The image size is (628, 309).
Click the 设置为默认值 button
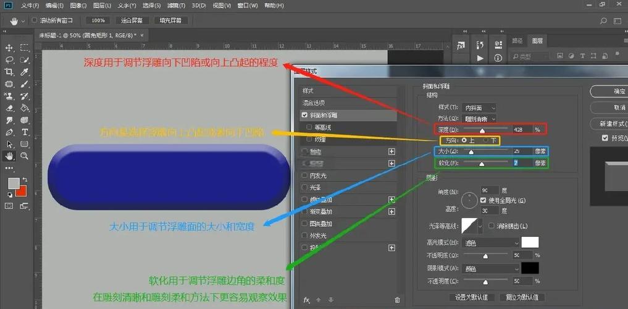click(x=471, y=297)
